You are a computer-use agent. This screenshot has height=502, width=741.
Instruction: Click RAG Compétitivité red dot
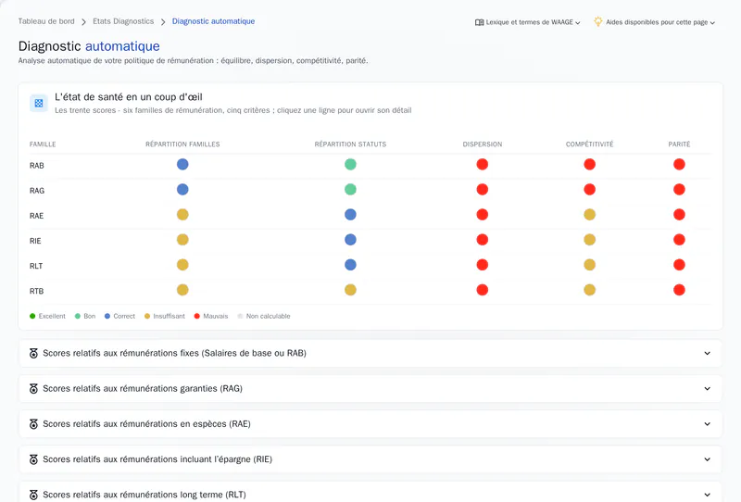tap(589, 190)
